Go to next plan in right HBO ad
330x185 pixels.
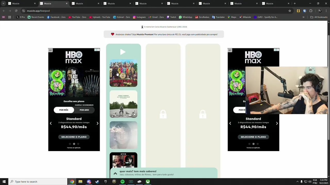277,123
